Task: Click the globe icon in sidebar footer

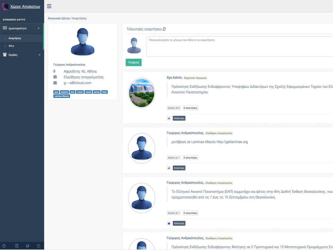Action: (27, 246)
